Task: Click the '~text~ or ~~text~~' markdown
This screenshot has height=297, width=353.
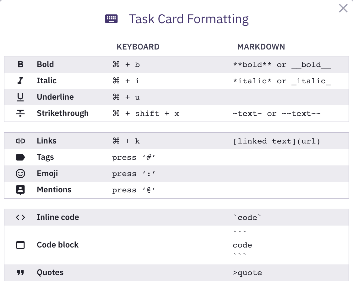Action: pos(277,114)
